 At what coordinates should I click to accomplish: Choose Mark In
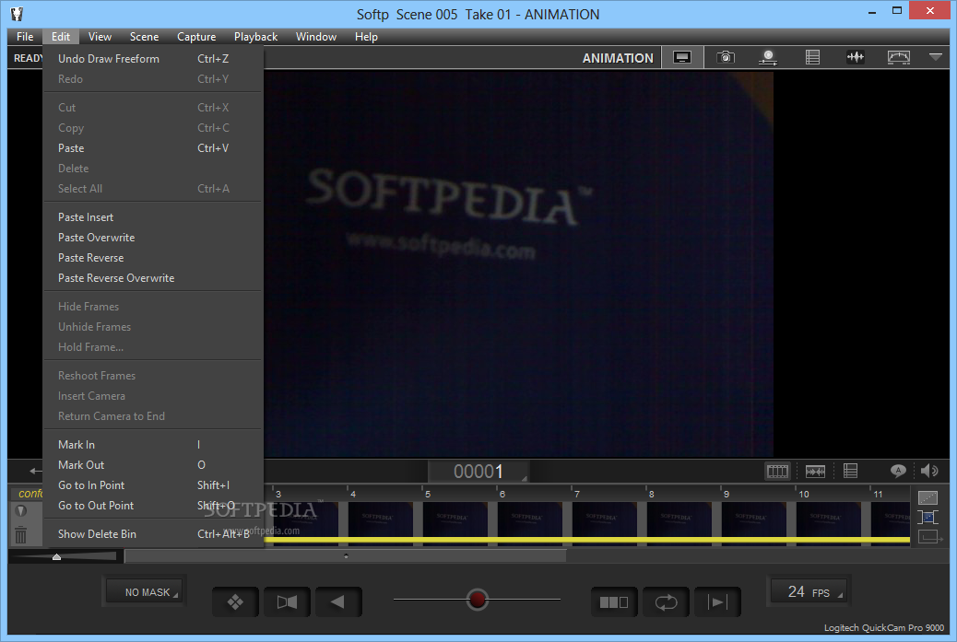[x=153, y=445]
